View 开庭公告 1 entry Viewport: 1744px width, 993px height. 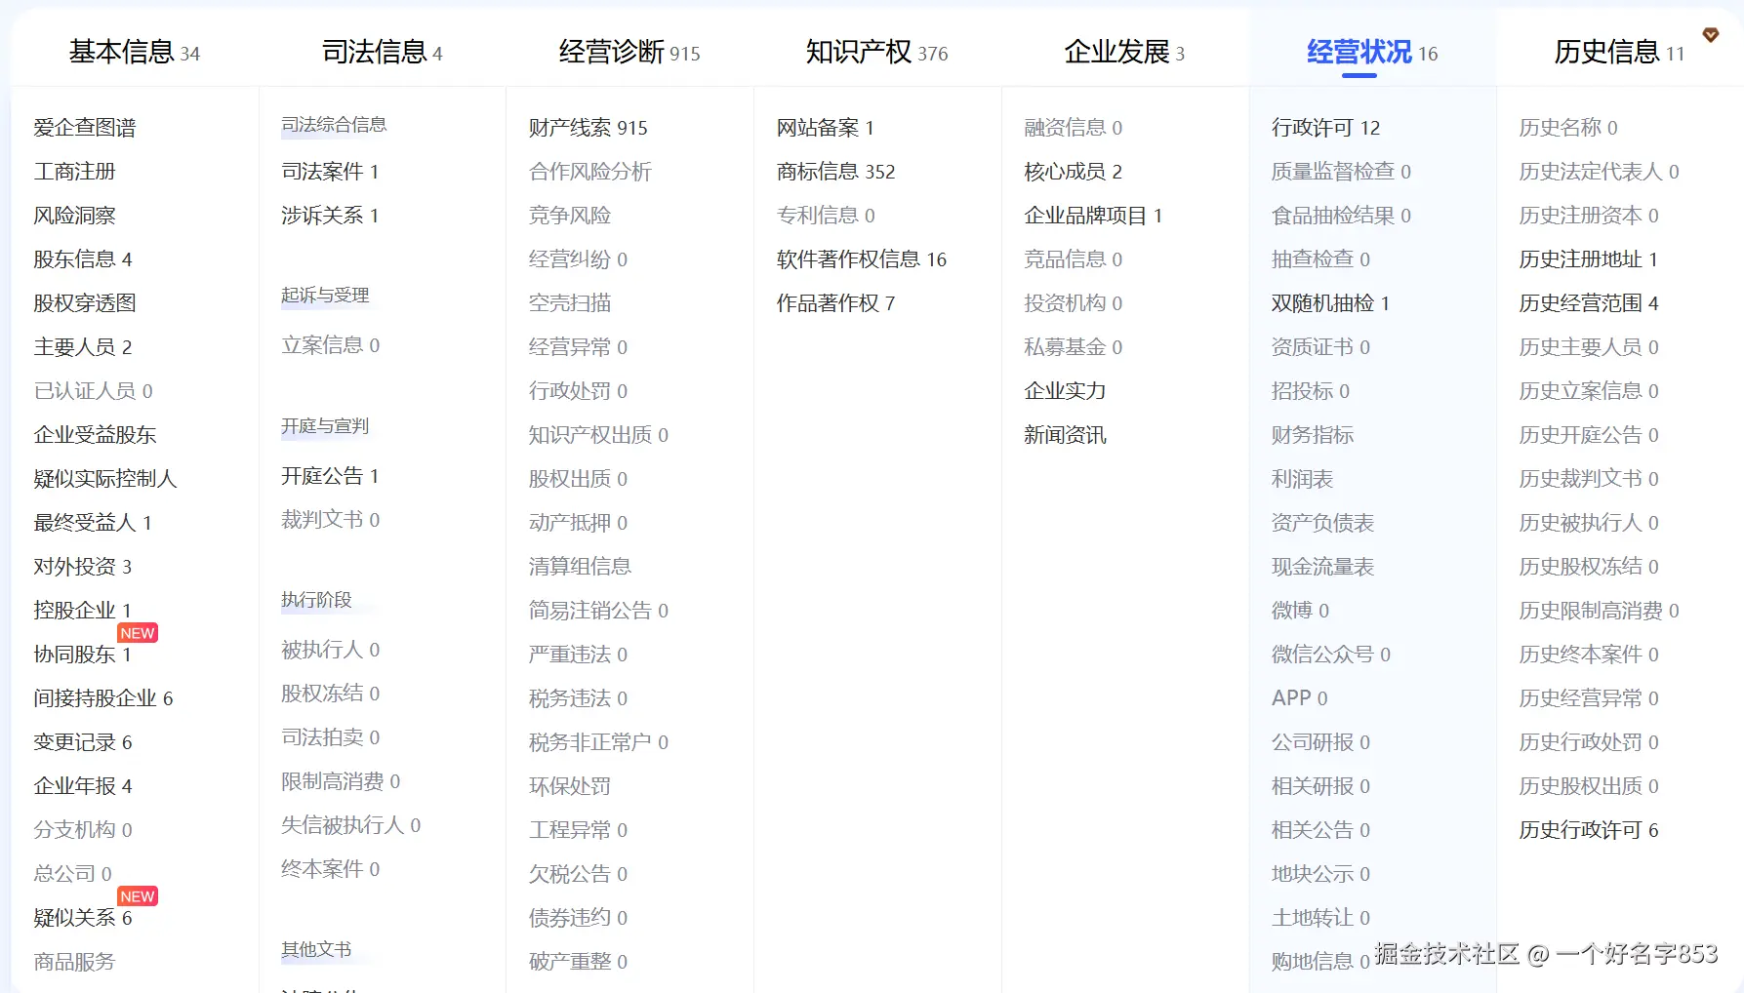(x=330, y=476)
